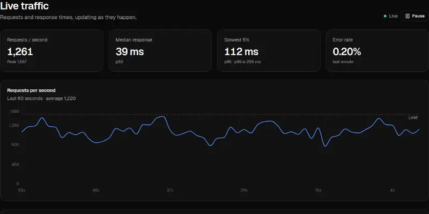Pause the live traffic updates
This screenshot has width=429, height=214.
(415, 16)
